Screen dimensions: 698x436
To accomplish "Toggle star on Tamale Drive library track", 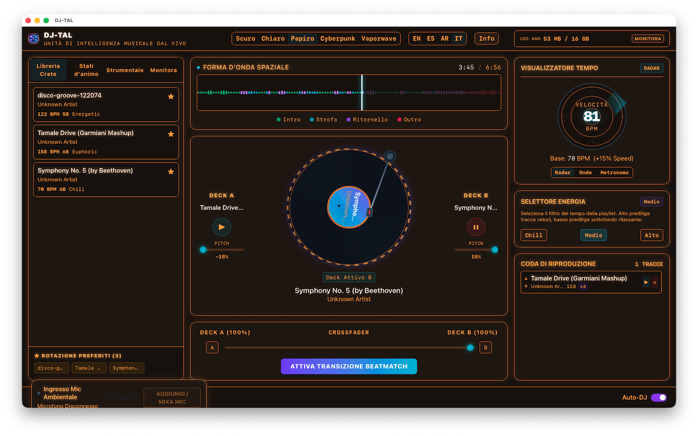I will (x=171, y=134).
